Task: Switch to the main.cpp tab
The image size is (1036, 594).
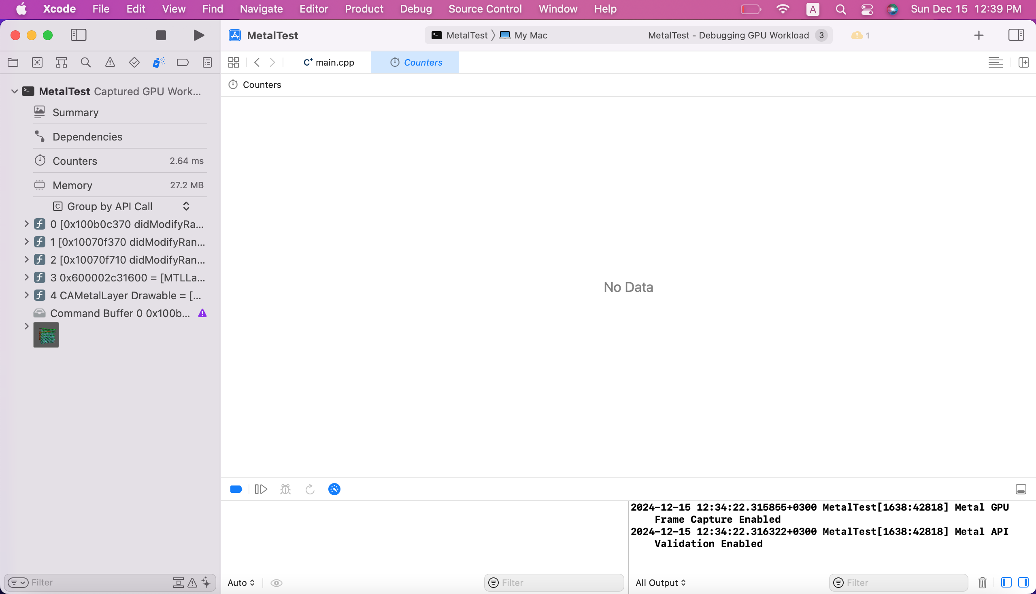Action: pyautogui.click(x=329, y=62)
